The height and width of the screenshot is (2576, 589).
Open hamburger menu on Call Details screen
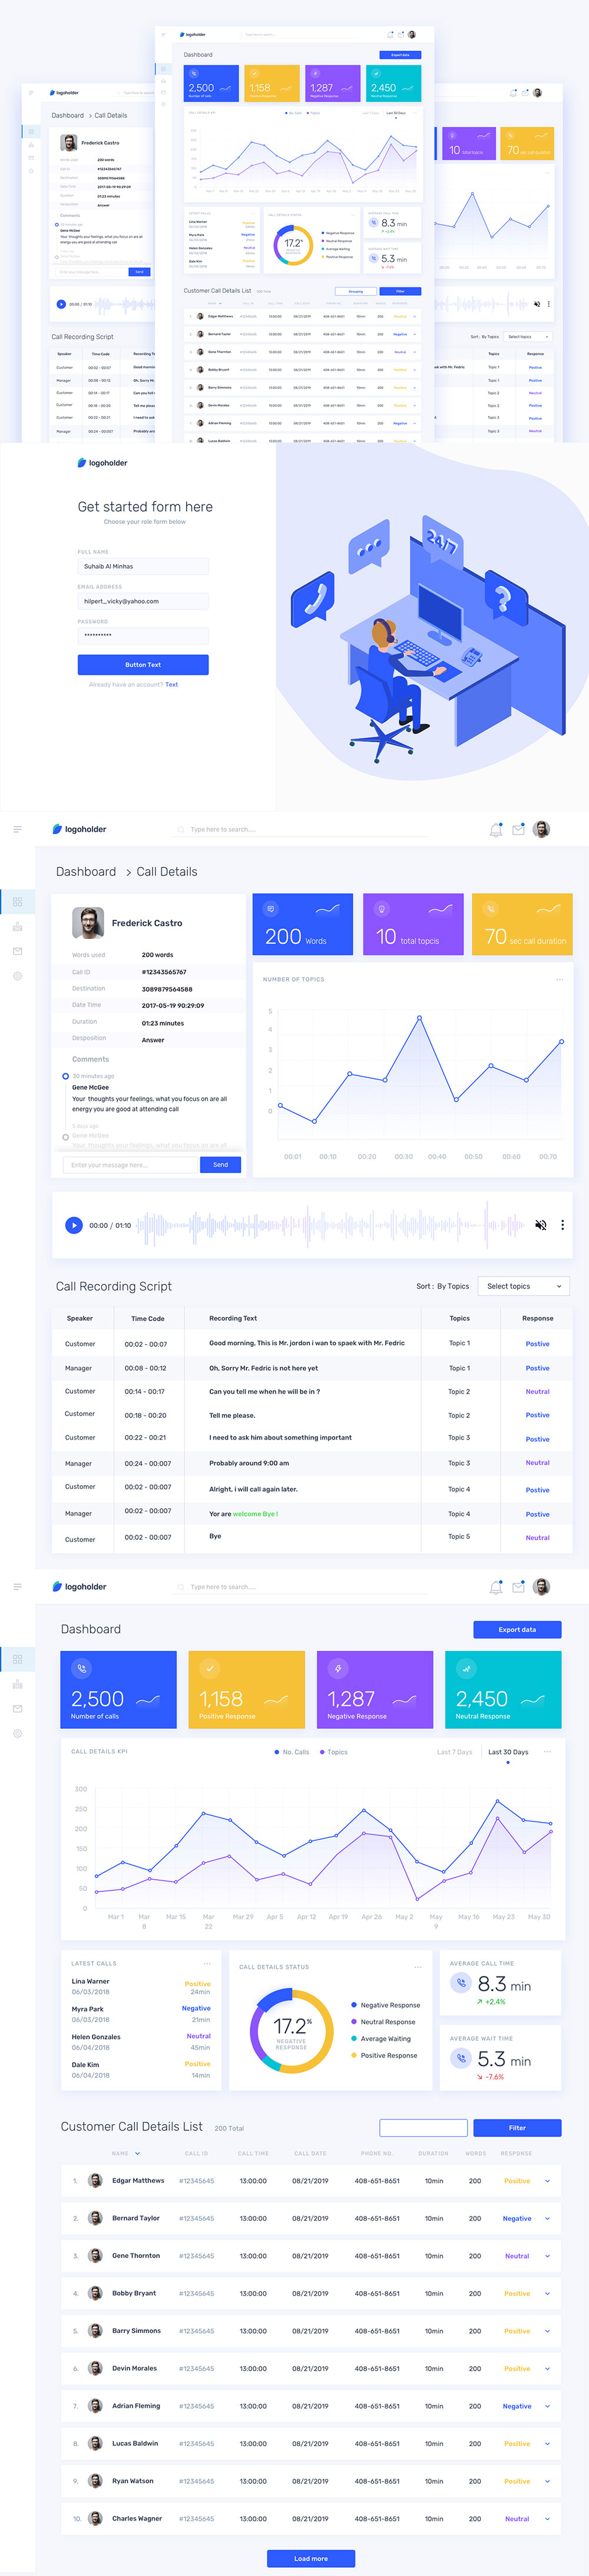[x=17, y=829]
